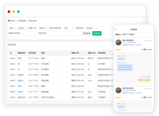This screenshot has height=116, width=159.
Task: Tap the back arrow in mobile header
Action: tap(116, 30)
